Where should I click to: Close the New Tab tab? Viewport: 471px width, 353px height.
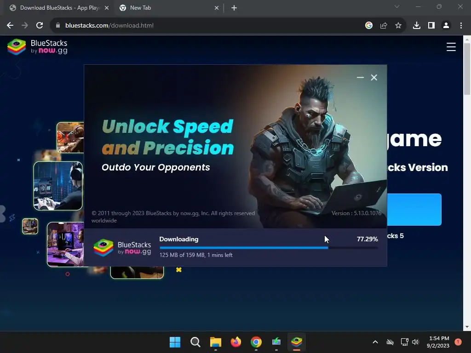[x=217, y=8]
